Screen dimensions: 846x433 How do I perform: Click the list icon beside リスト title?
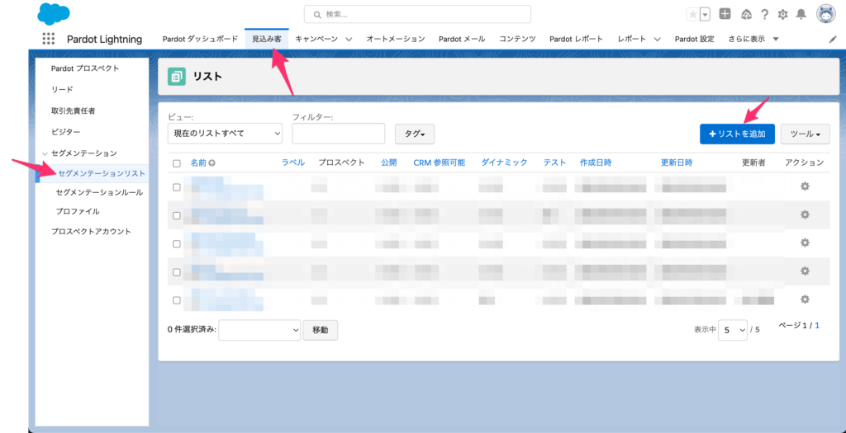pyautogui.click(x=177, y=77)
